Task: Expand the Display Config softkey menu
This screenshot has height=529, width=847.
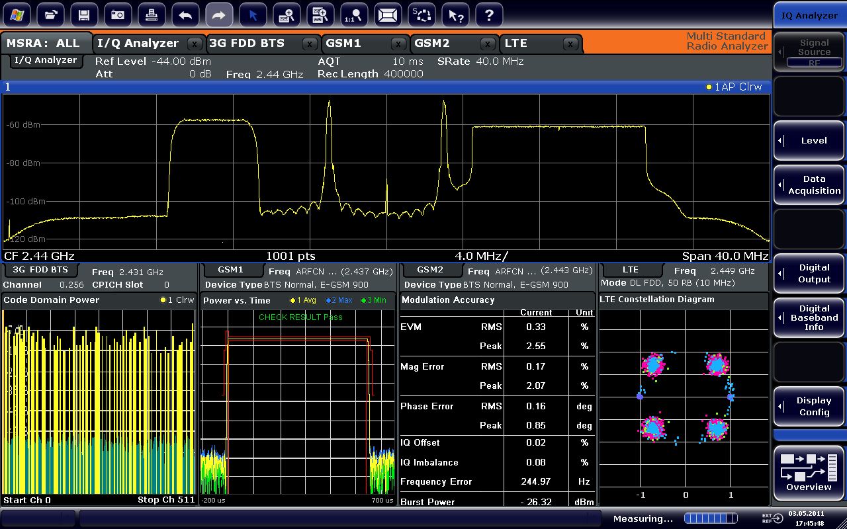Action: [808, 407]
